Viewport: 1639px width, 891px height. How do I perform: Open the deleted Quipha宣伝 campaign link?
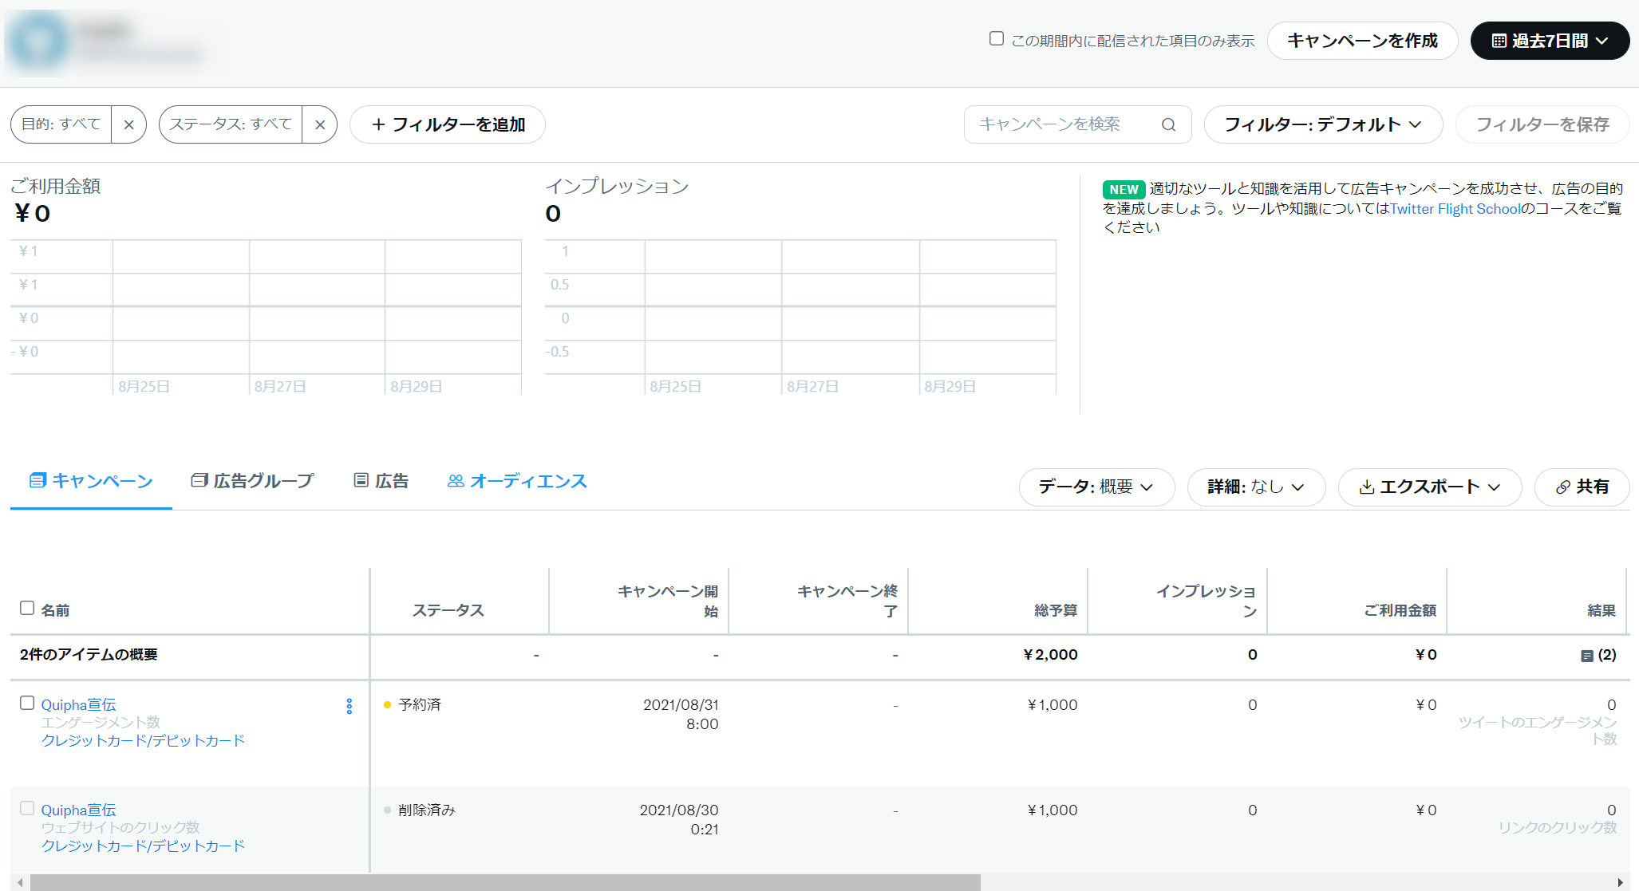78,810
